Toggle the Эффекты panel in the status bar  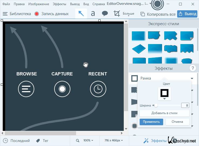(x=155, y=141)
